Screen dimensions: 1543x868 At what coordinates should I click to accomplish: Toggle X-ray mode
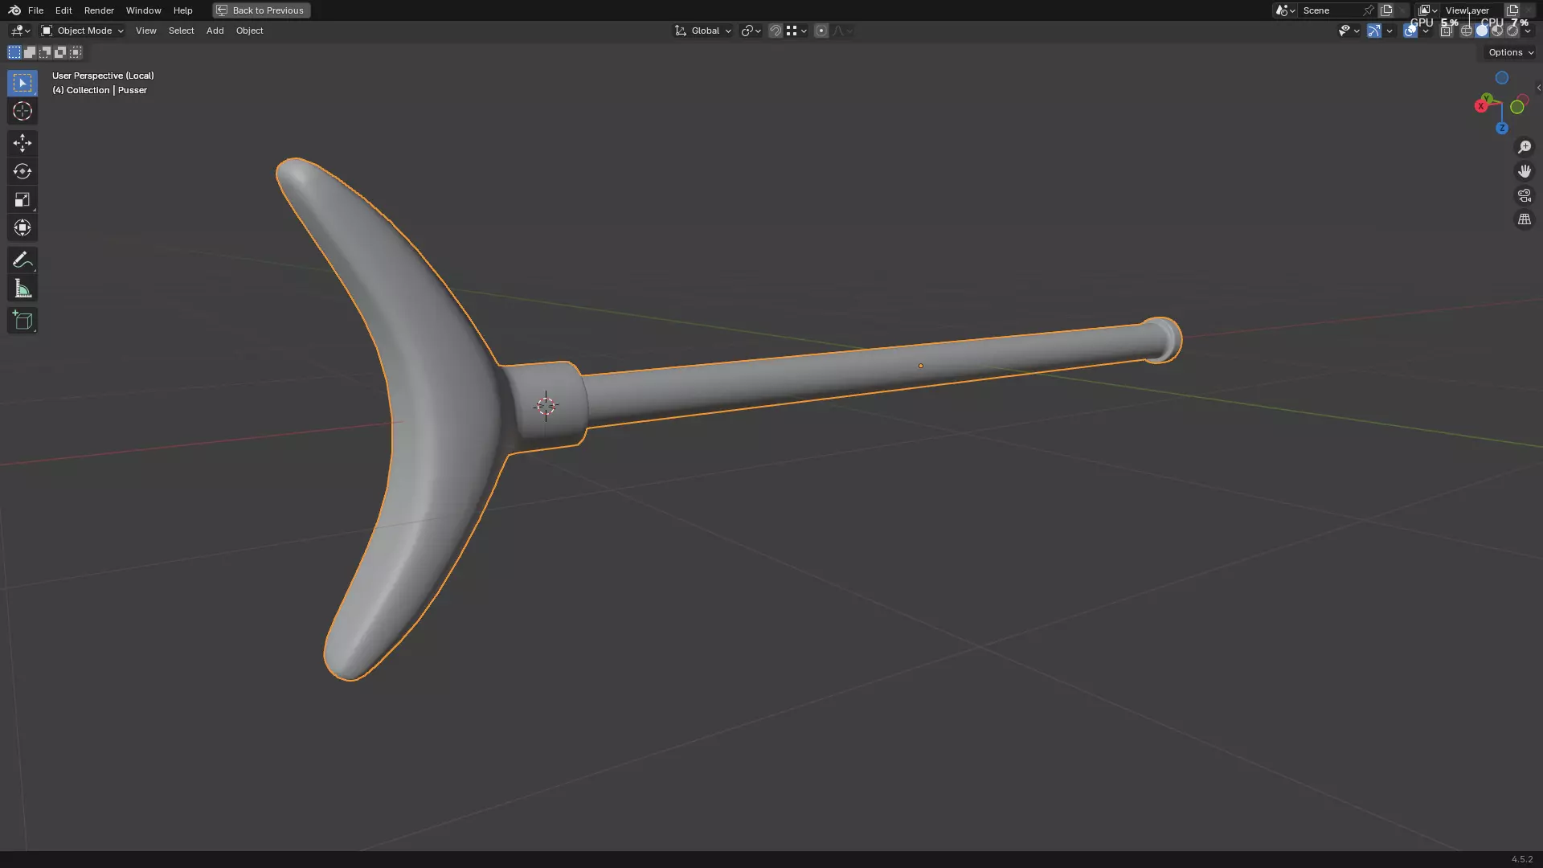tap(1447, 31)
